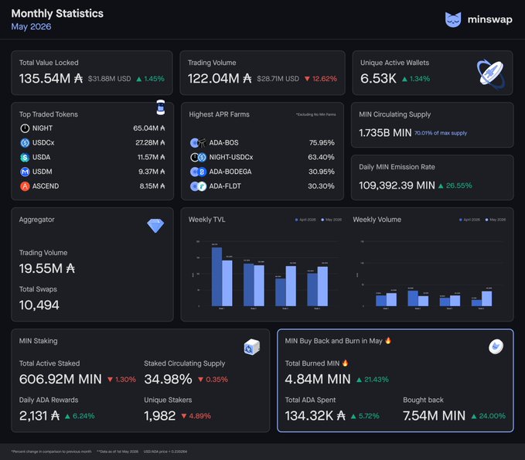Viewport: 525px width, 460px height.
Task: Click the blue diamond Aggregator icon
Action: coord(155,226)
